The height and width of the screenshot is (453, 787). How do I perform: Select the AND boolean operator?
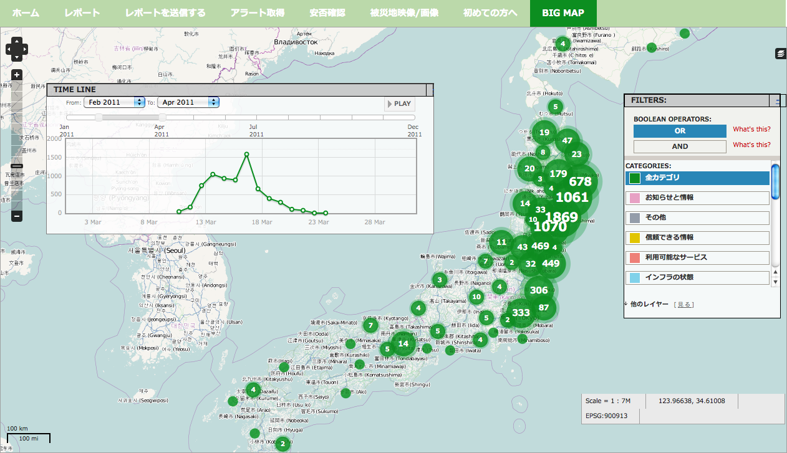pyautogui.click(x=680, y=146)
